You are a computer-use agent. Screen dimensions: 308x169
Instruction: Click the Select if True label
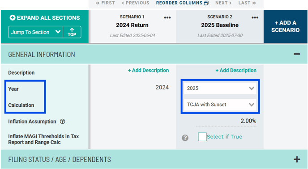[x=224, y=137]
